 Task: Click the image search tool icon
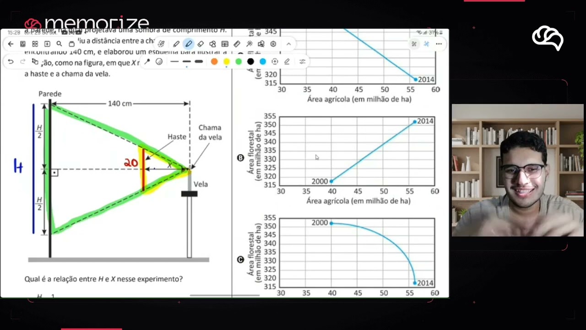click(261, 44)
